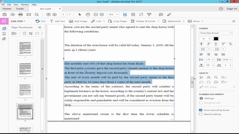This screenshot has width=239, height=134.
Task: Click the Add Text button
Action: click(58, 21)
